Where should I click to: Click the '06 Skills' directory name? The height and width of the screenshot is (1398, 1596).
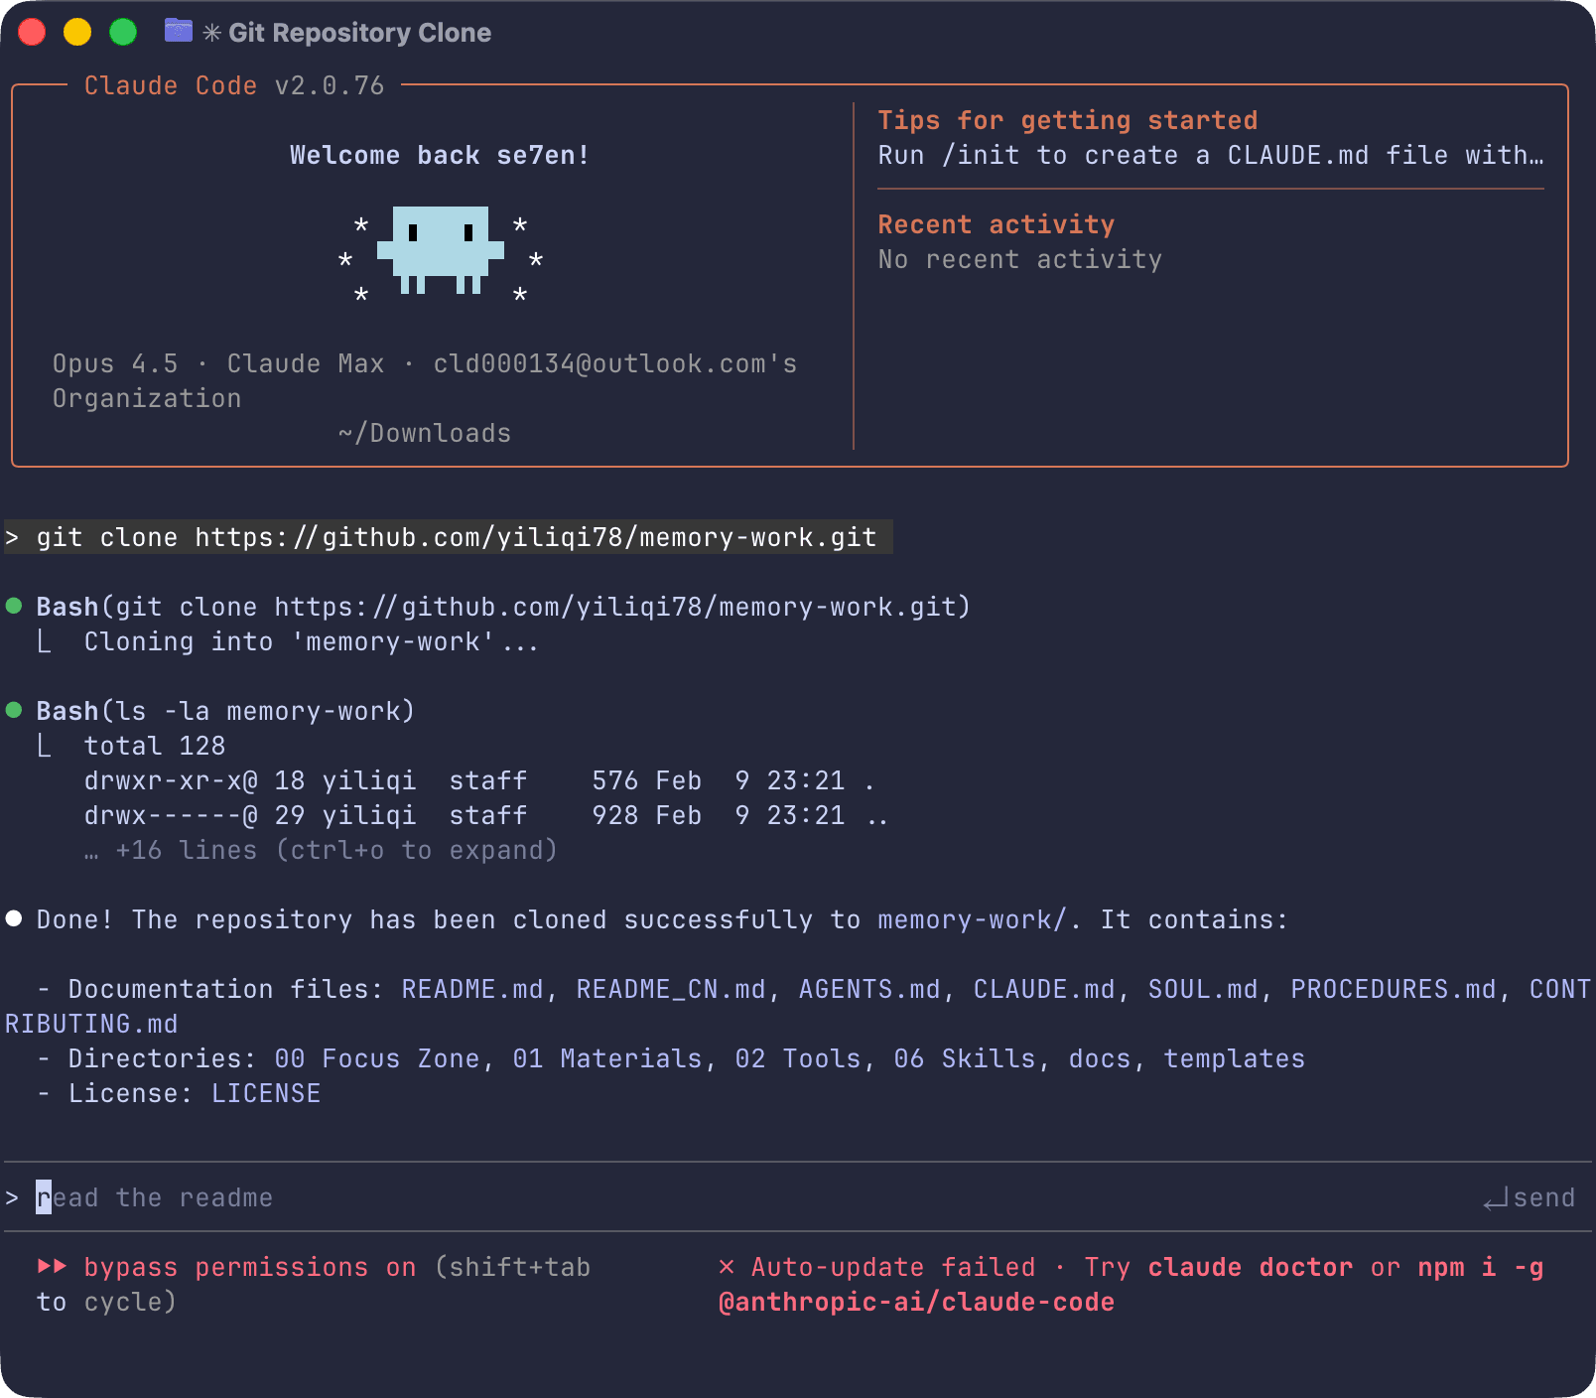965,1059
